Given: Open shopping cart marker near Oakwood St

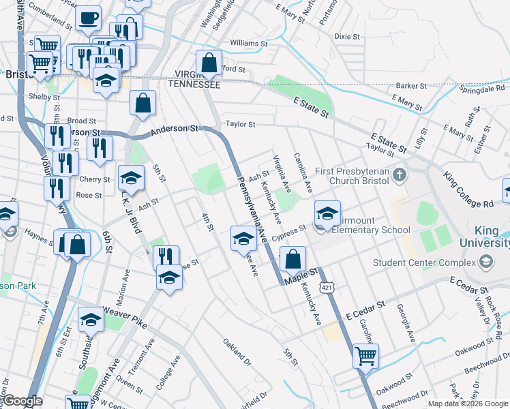Looking at the screenshot, I should (366, 358).
